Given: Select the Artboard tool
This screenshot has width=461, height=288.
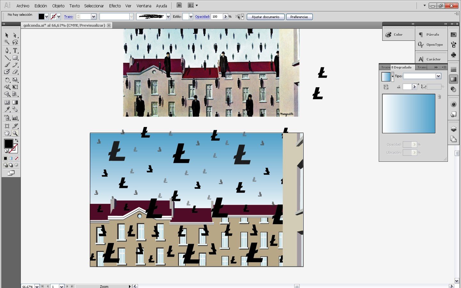Looking at the screenshot, I should pyautogui.click(x=7, y=126).
